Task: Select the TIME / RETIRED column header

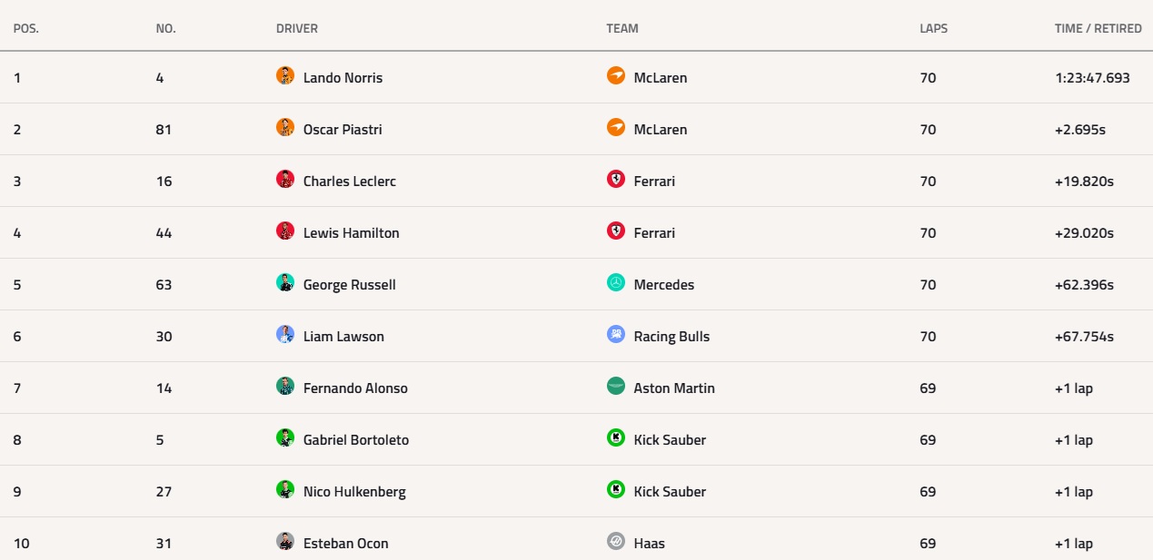Action: (1098, 28)
